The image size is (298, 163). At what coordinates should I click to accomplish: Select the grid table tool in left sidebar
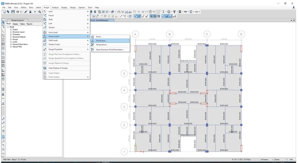3,89
